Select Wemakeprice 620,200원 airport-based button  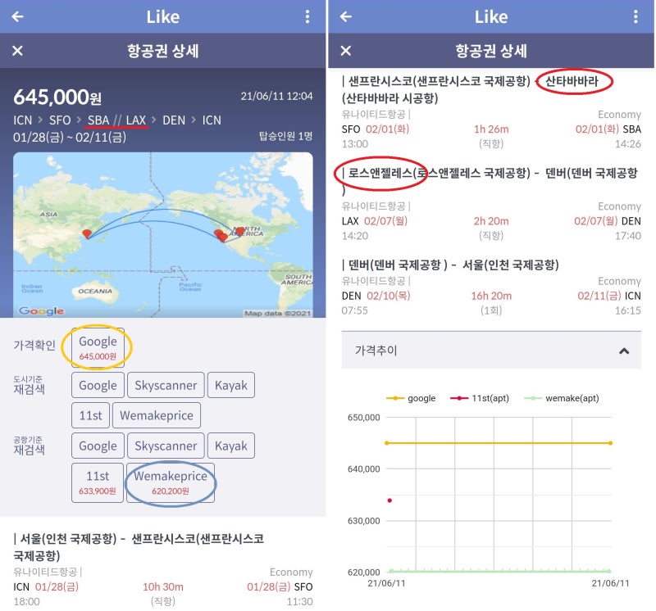170,482
